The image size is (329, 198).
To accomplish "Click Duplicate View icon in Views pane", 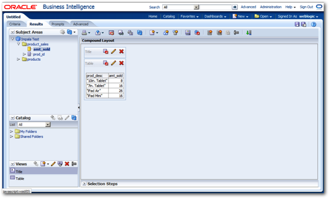I will point(60,164).
